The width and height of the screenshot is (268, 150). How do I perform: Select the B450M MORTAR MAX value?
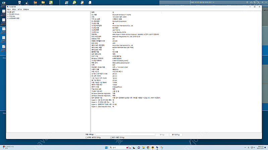click(x=123, y=48)
